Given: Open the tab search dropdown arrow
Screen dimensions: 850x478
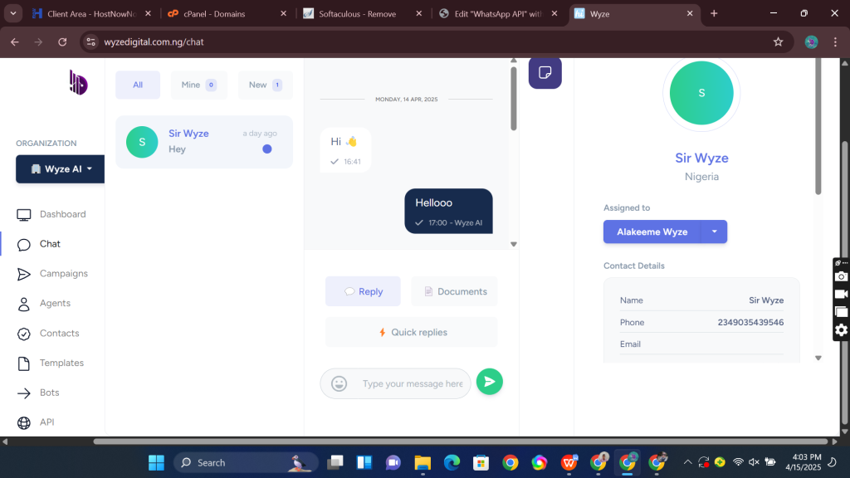Looking at the screenshot, I should [x=13, y=13].
